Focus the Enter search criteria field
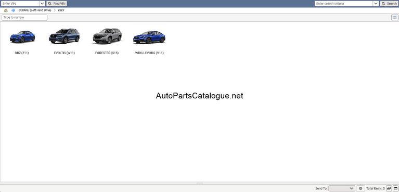Screen dimensions: 399x192 pyautogui.click(x=344, y=4)
